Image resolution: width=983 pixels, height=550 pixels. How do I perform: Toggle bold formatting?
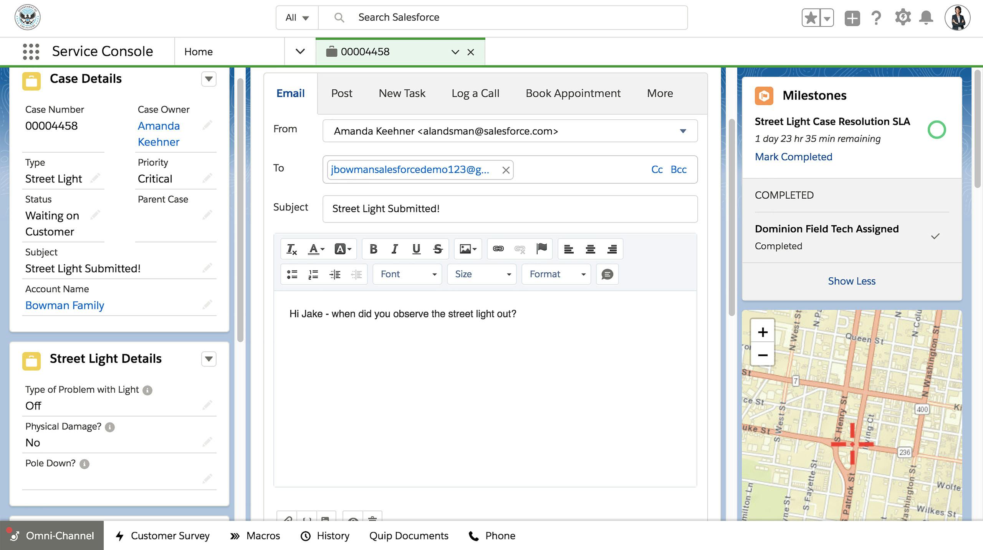tap(373, 249)
